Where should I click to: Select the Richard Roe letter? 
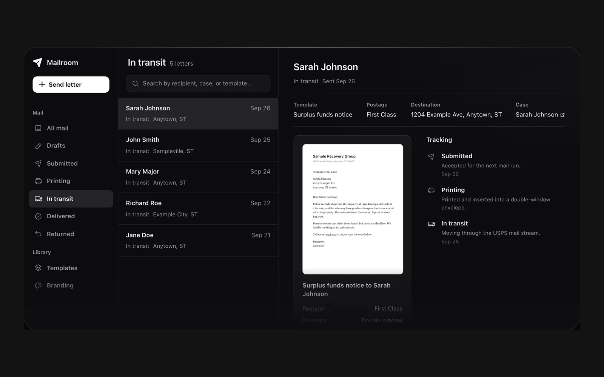(x=198, y=209)
